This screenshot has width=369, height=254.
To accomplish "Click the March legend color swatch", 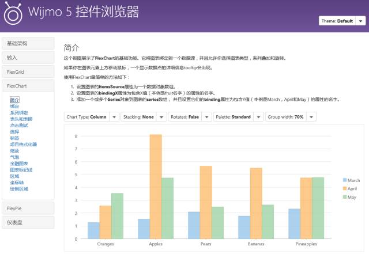I will click(x=345, y=180).
